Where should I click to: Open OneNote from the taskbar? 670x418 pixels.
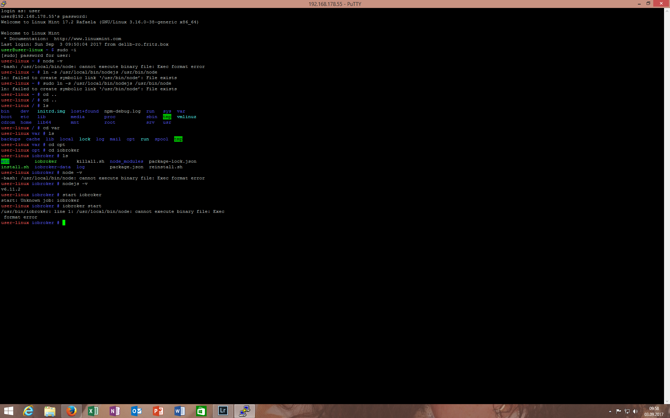tap(115, 411)
